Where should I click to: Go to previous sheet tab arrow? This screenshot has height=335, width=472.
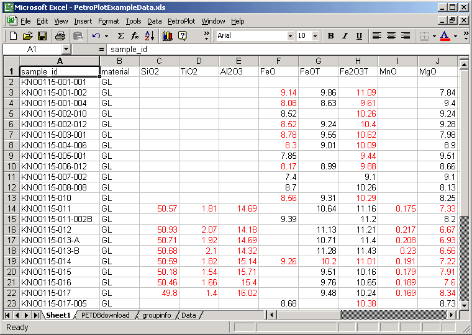pos(17,315)
